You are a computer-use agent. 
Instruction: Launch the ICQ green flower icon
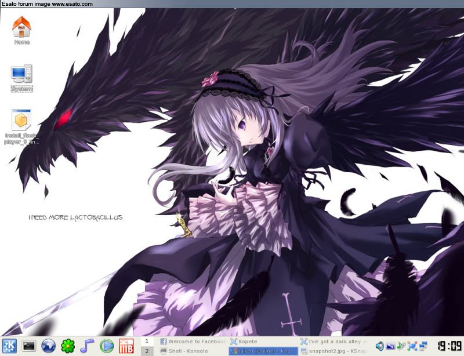click(x=68, y=346)
